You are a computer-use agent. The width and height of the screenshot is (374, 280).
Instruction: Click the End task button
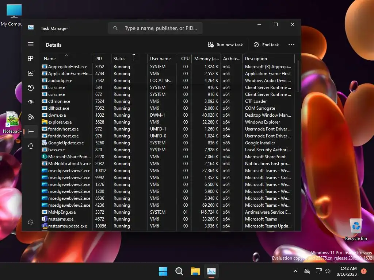[x=266, y=45]
